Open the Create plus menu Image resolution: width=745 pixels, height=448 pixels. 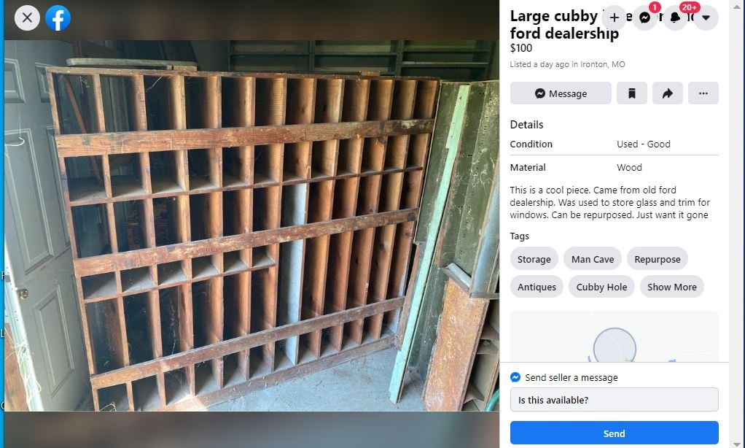615,18
